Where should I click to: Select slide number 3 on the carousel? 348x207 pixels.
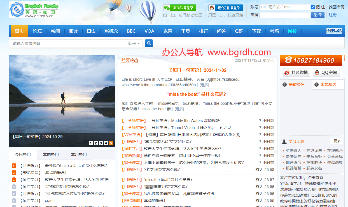tap(101, 143)
